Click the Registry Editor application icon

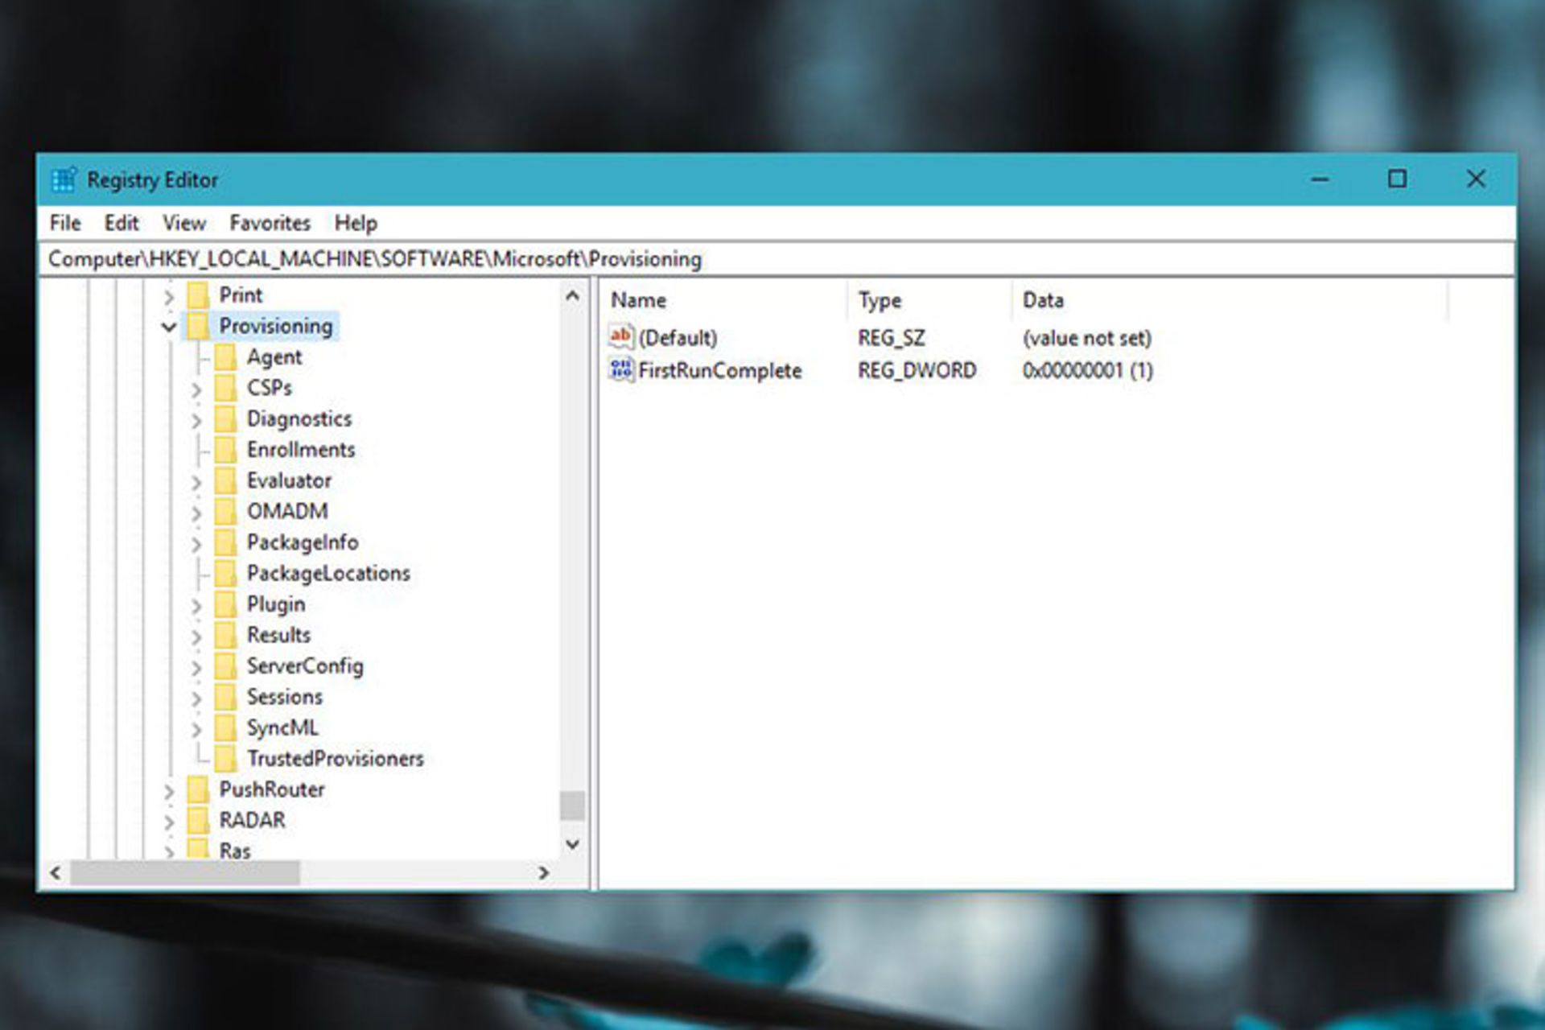pos(66,179)
